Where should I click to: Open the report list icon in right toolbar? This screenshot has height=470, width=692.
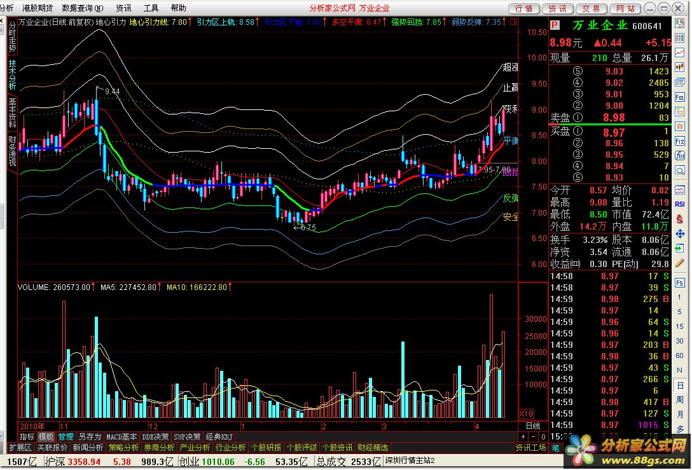(x=680, y=24)
